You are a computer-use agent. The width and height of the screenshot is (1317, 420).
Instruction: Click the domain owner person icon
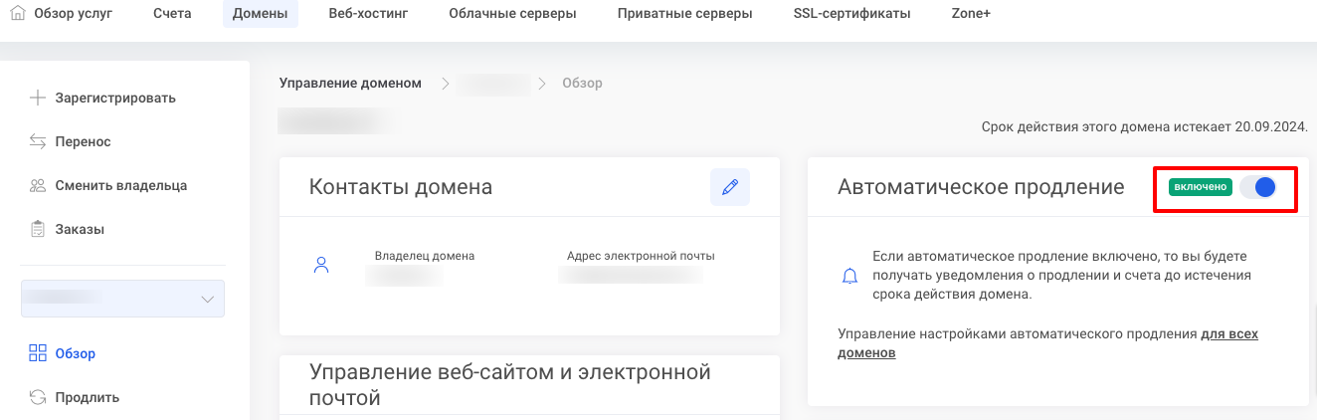[321, 265]
